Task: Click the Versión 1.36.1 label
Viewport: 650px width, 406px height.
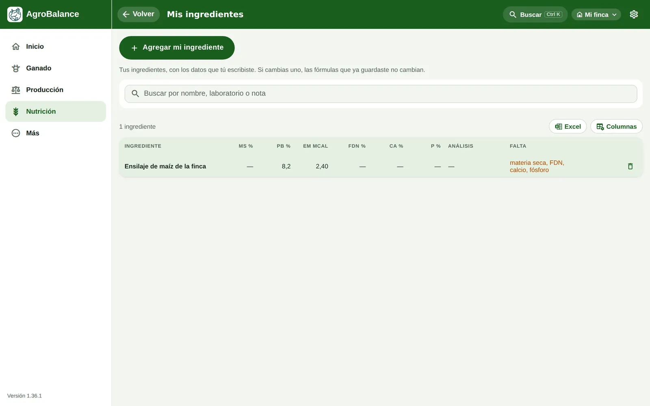Action: [x=24, y=396]
